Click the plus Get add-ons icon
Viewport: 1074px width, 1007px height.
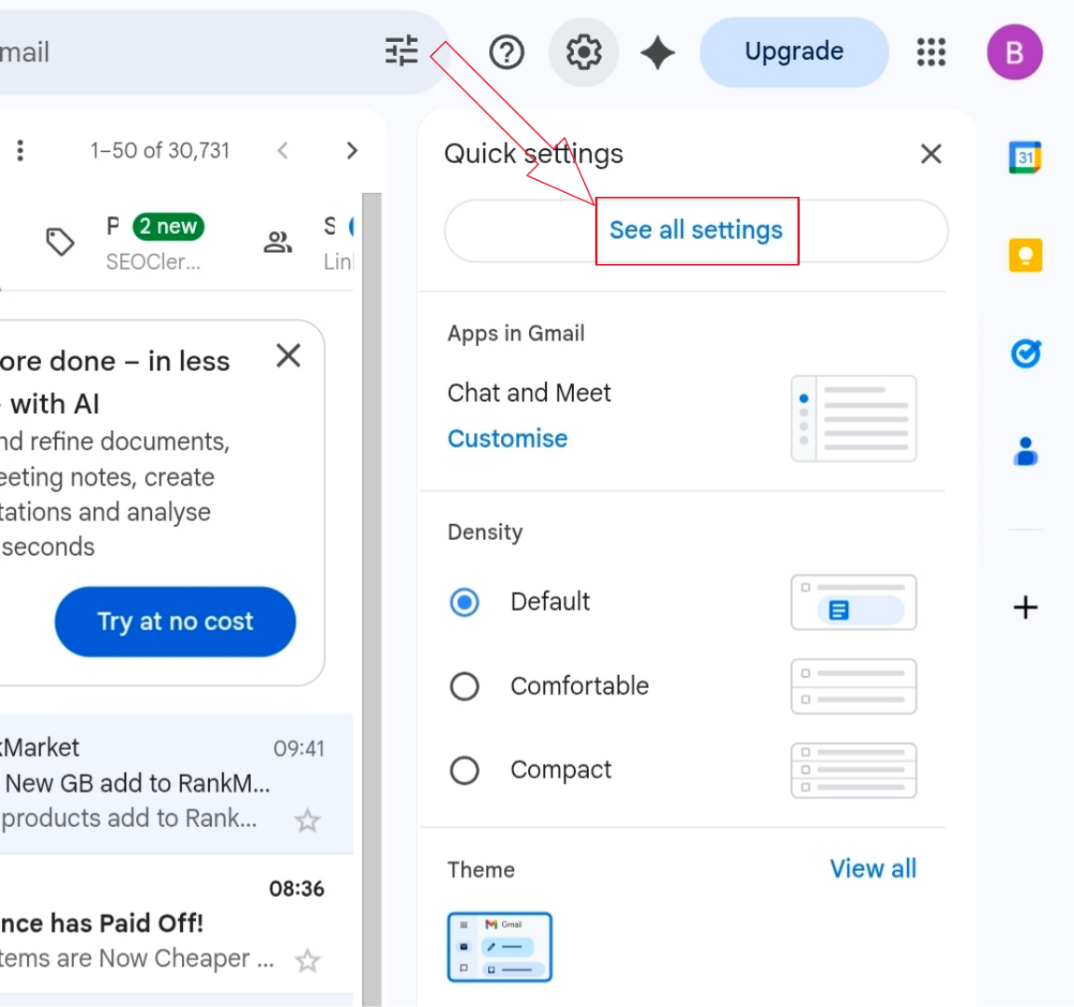pos(1025,607)
